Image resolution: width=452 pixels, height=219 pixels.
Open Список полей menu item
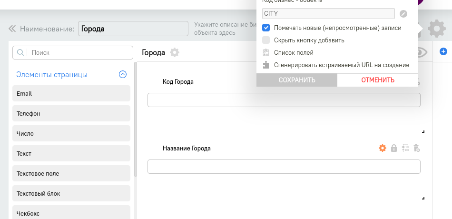294,52
